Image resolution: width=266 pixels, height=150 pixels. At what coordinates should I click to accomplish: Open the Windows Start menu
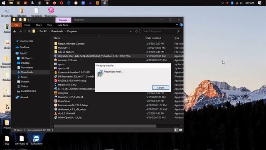point(3,3)
